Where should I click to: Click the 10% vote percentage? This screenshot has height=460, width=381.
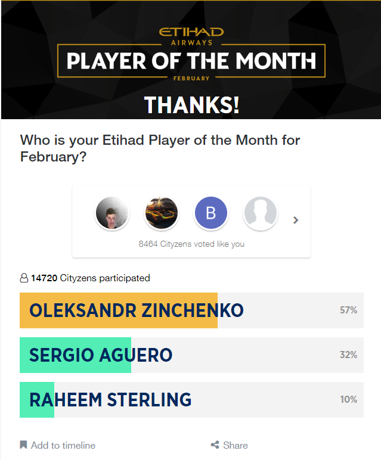348,399
